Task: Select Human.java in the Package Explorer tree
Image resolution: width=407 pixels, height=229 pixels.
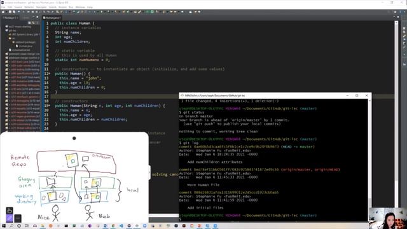Action: coord(24,46)
